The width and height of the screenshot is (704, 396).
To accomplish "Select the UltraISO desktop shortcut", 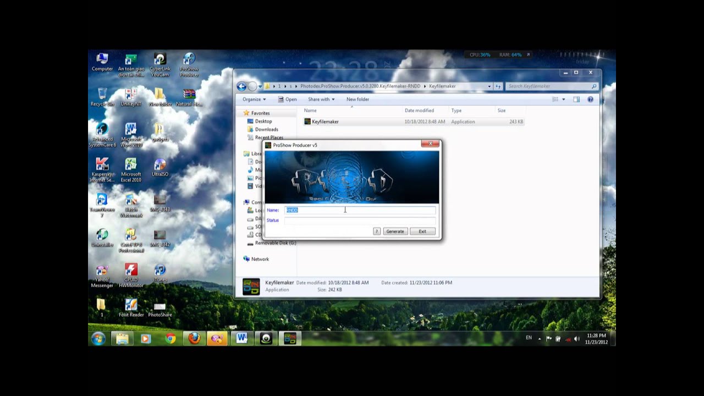I will (160, 168).
